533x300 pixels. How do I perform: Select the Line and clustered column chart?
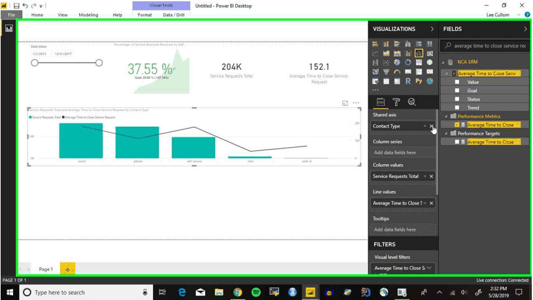(x=419, y=54)
